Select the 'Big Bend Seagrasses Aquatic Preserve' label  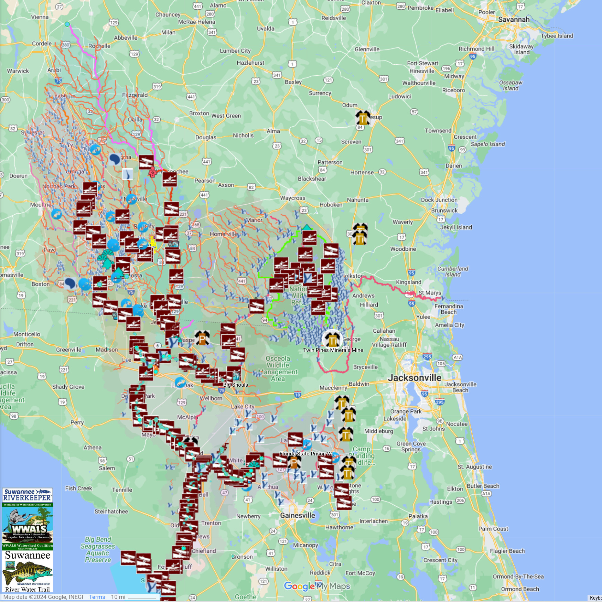point(98,550)
